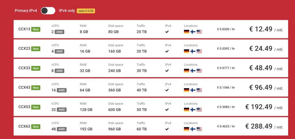Select the CCX33 server plan name
Screen dimensions: 295x139
click(24, 68)
